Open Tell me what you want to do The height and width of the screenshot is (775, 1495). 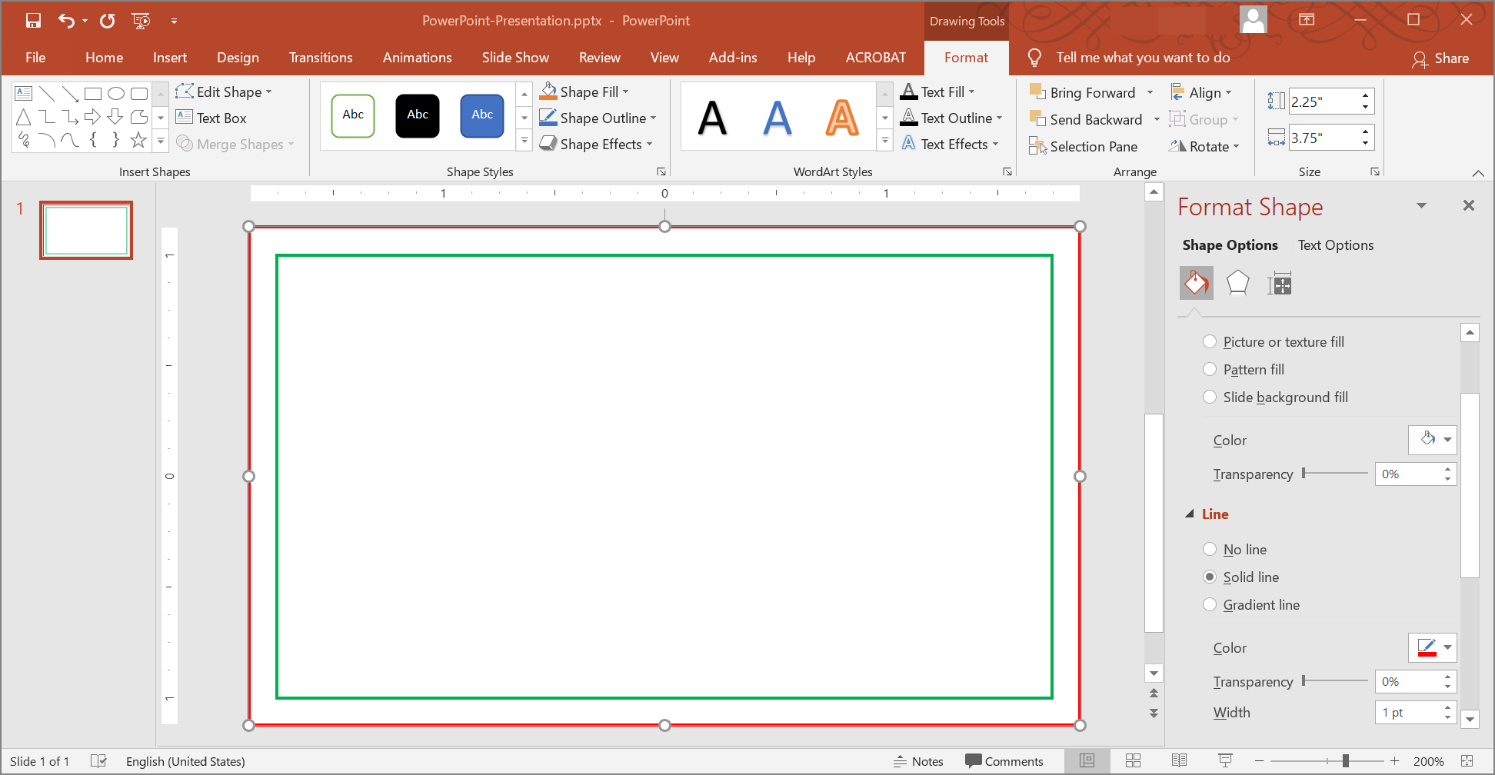pos(1143,57)
